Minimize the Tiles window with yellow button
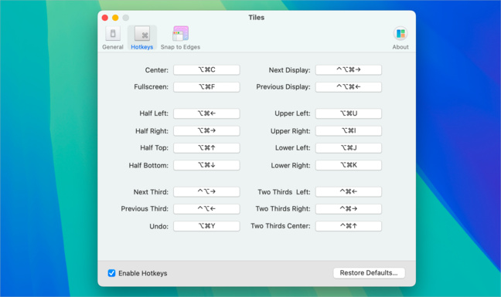 (115, 18)
